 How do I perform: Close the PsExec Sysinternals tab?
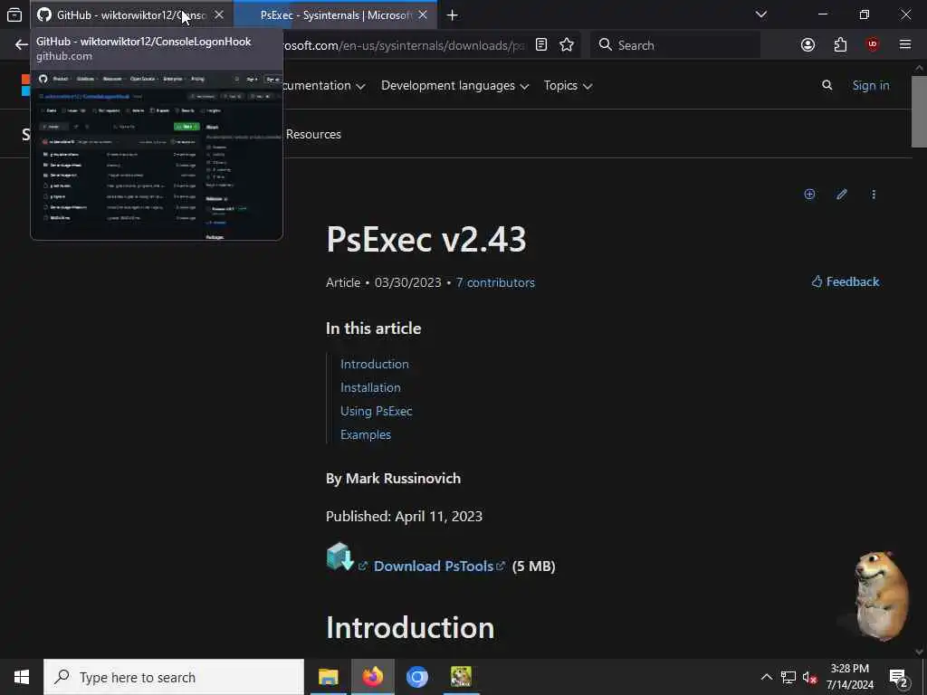423,14
